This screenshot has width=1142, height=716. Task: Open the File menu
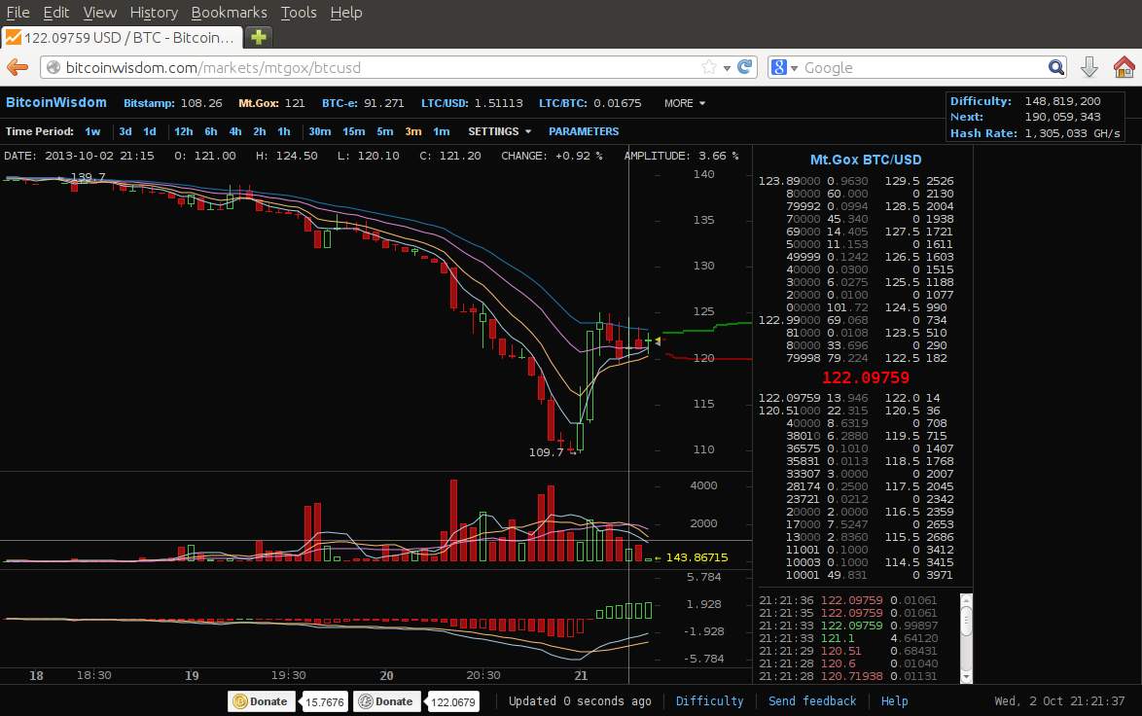click(18, 13)
